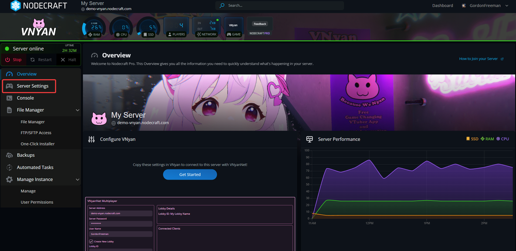Click the GordonFreeman avatar icon
Image resolution: width=516 pixels, height=251 pixels.
coord(464,6)
